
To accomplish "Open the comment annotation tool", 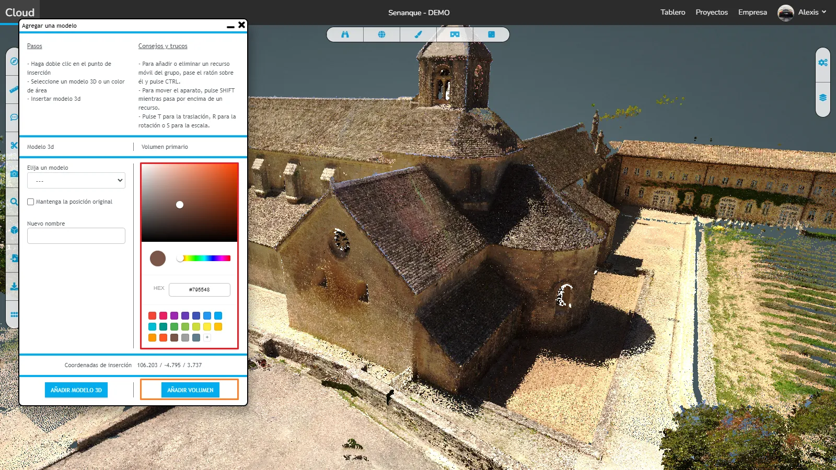I will click(x=14, y=118).
